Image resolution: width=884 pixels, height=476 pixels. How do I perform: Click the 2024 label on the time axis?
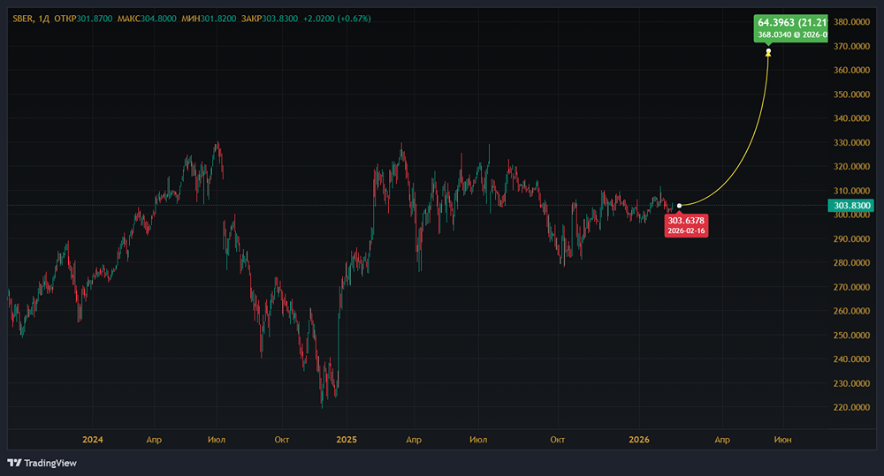[93, 440]
